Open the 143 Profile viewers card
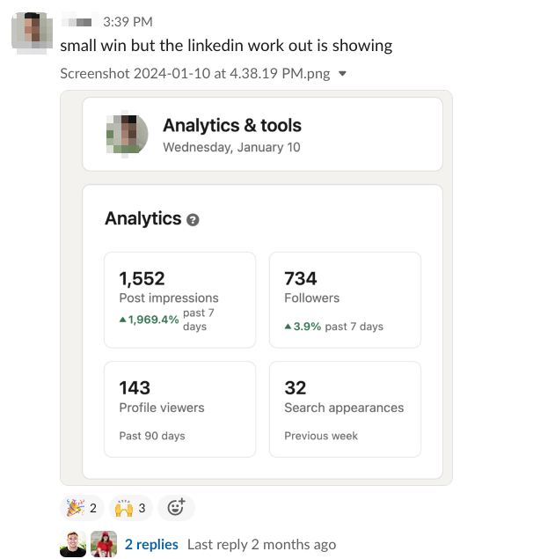Screen dimensions: 555x559 click(x=179, y=408)
